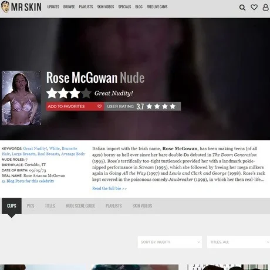
Task: Switch to the Playlists tab
Action: tap(114, 206)
